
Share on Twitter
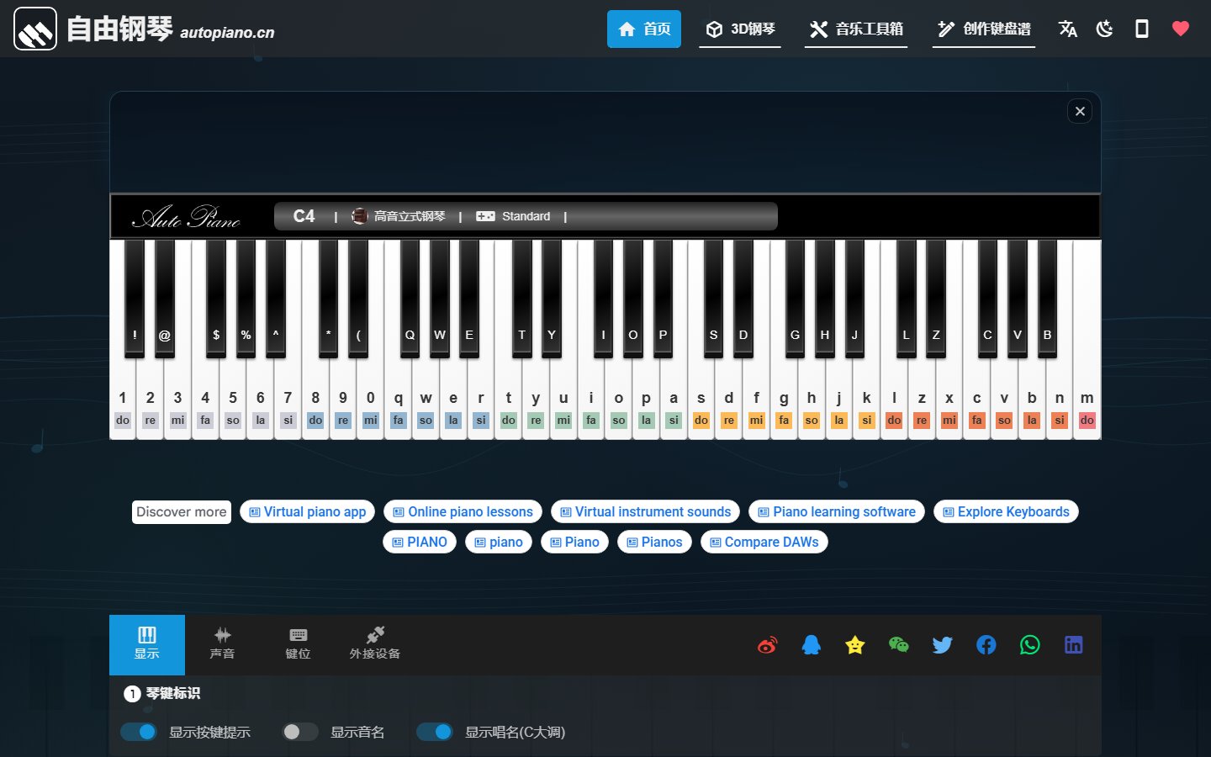tap(943, 645)
